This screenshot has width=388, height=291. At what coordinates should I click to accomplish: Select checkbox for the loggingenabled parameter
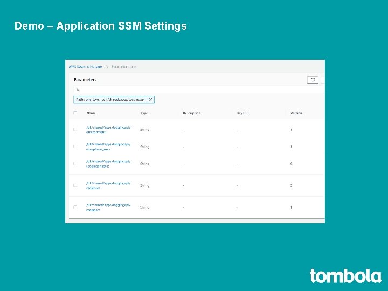75,164
